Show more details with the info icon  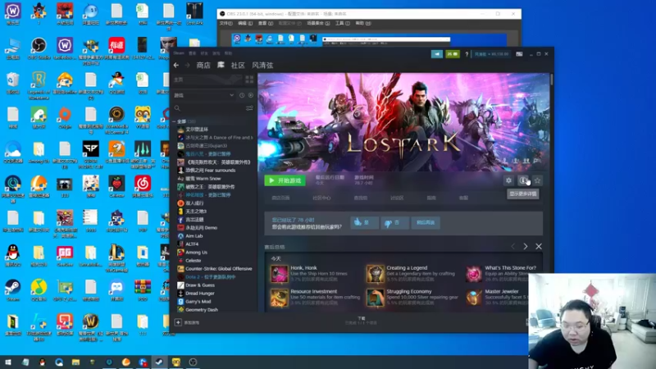523,180
